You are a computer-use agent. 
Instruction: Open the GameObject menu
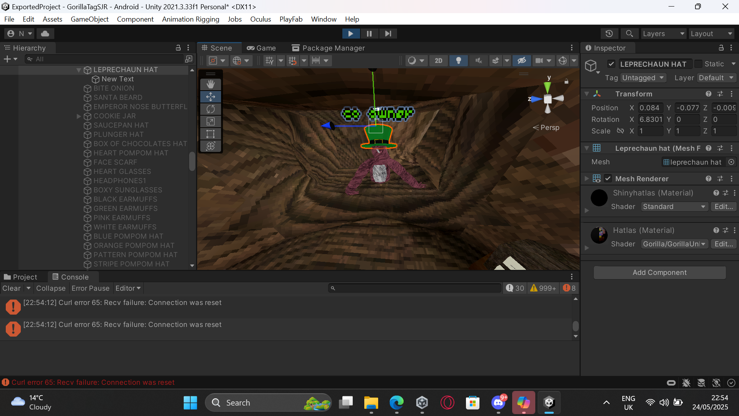[x=90, y=19]
